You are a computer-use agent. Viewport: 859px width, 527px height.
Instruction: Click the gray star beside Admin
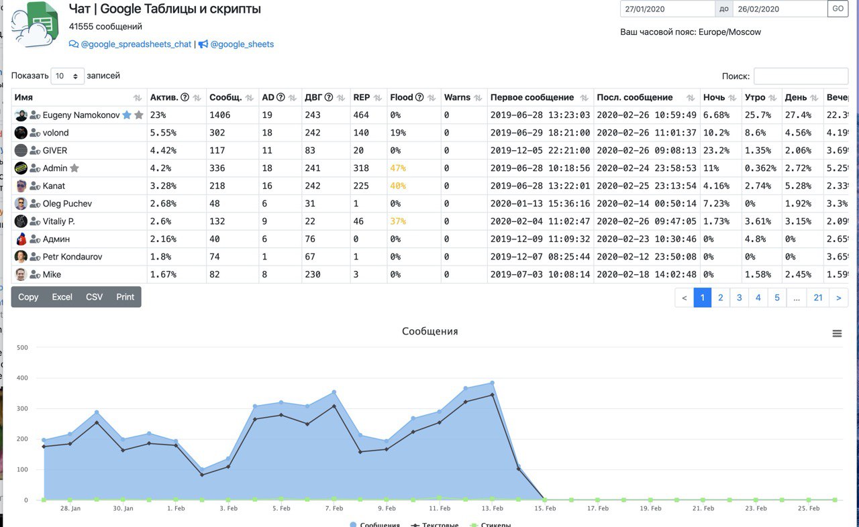[74, 168]
